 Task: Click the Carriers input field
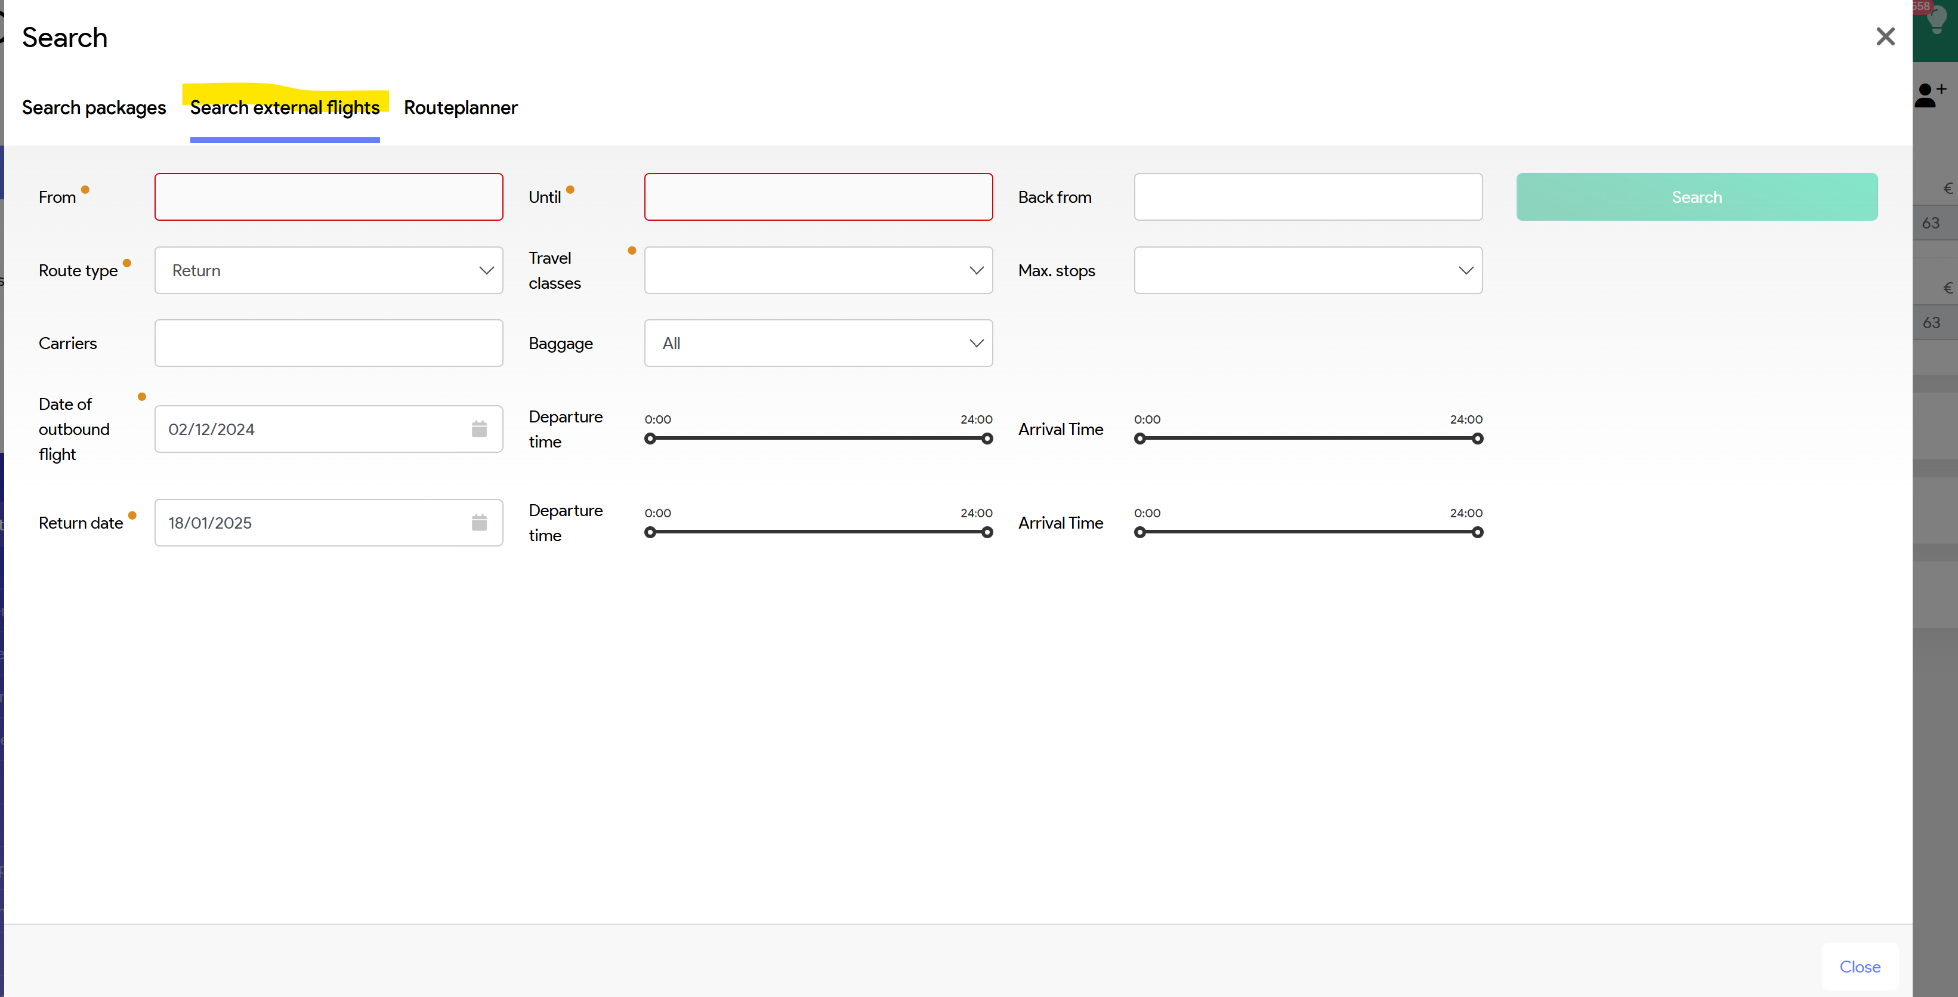pyautogui.click(x=328, y=344)
